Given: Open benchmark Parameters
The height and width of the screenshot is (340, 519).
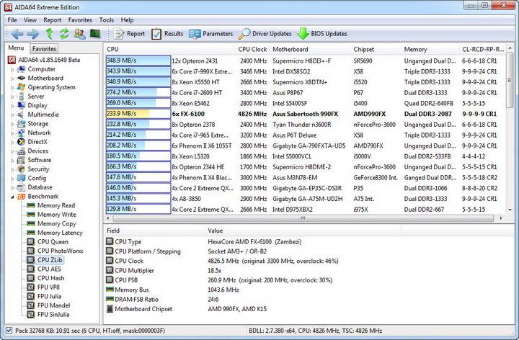Looking at the screenshot, I should pyautogui.click(x=210, y=34).
